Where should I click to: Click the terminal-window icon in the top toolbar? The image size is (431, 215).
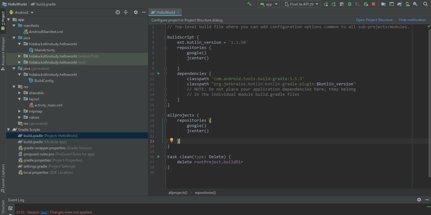(391, 4)
